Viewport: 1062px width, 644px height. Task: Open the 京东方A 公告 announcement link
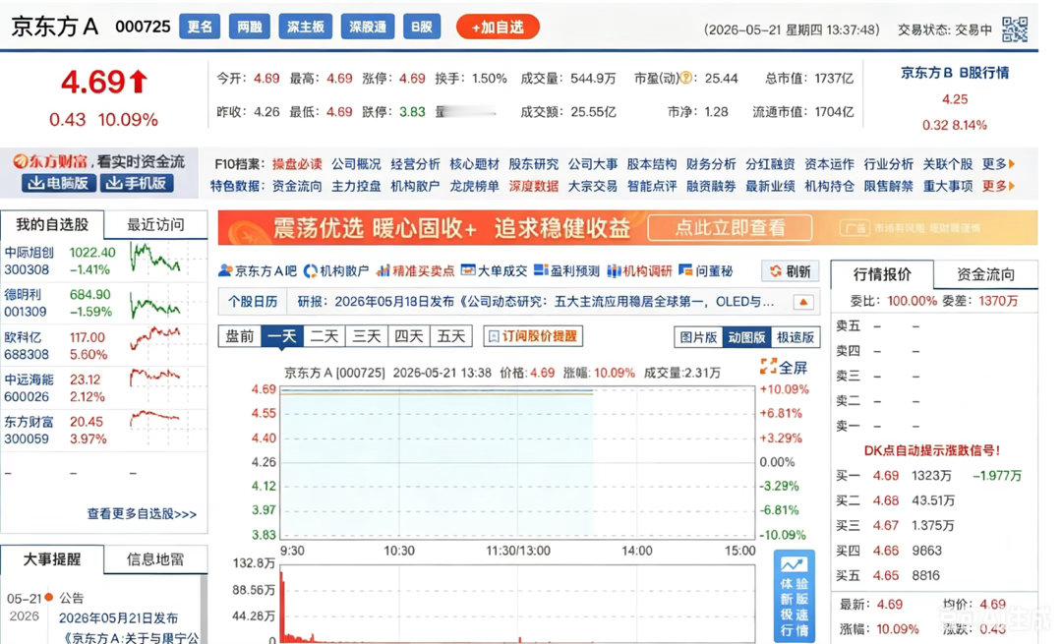pyautogui.click(x=129, y=627)
